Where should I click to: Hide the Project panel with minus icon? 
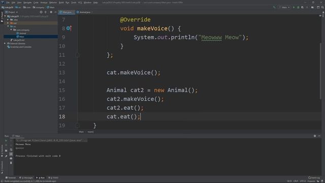click(x=55, y=12)
